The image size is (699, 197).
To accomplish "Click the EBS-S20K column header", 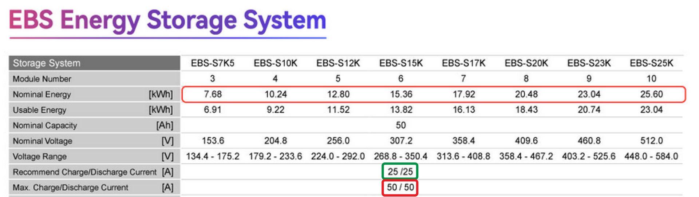I will click(526, 63).
